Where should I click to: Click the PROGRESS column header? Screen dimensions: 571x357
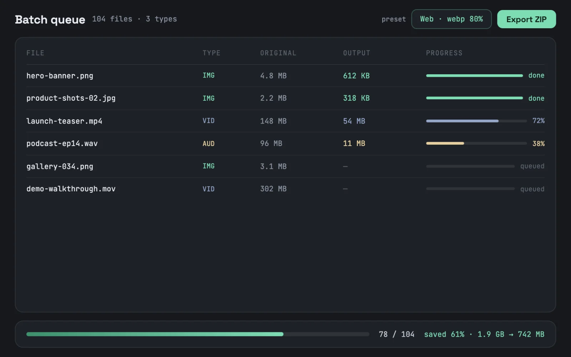coord(444,53)
